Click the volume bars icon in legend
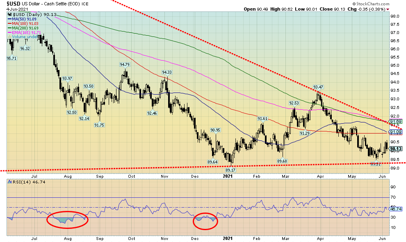The image size is (406, 242). click(10, 37)
